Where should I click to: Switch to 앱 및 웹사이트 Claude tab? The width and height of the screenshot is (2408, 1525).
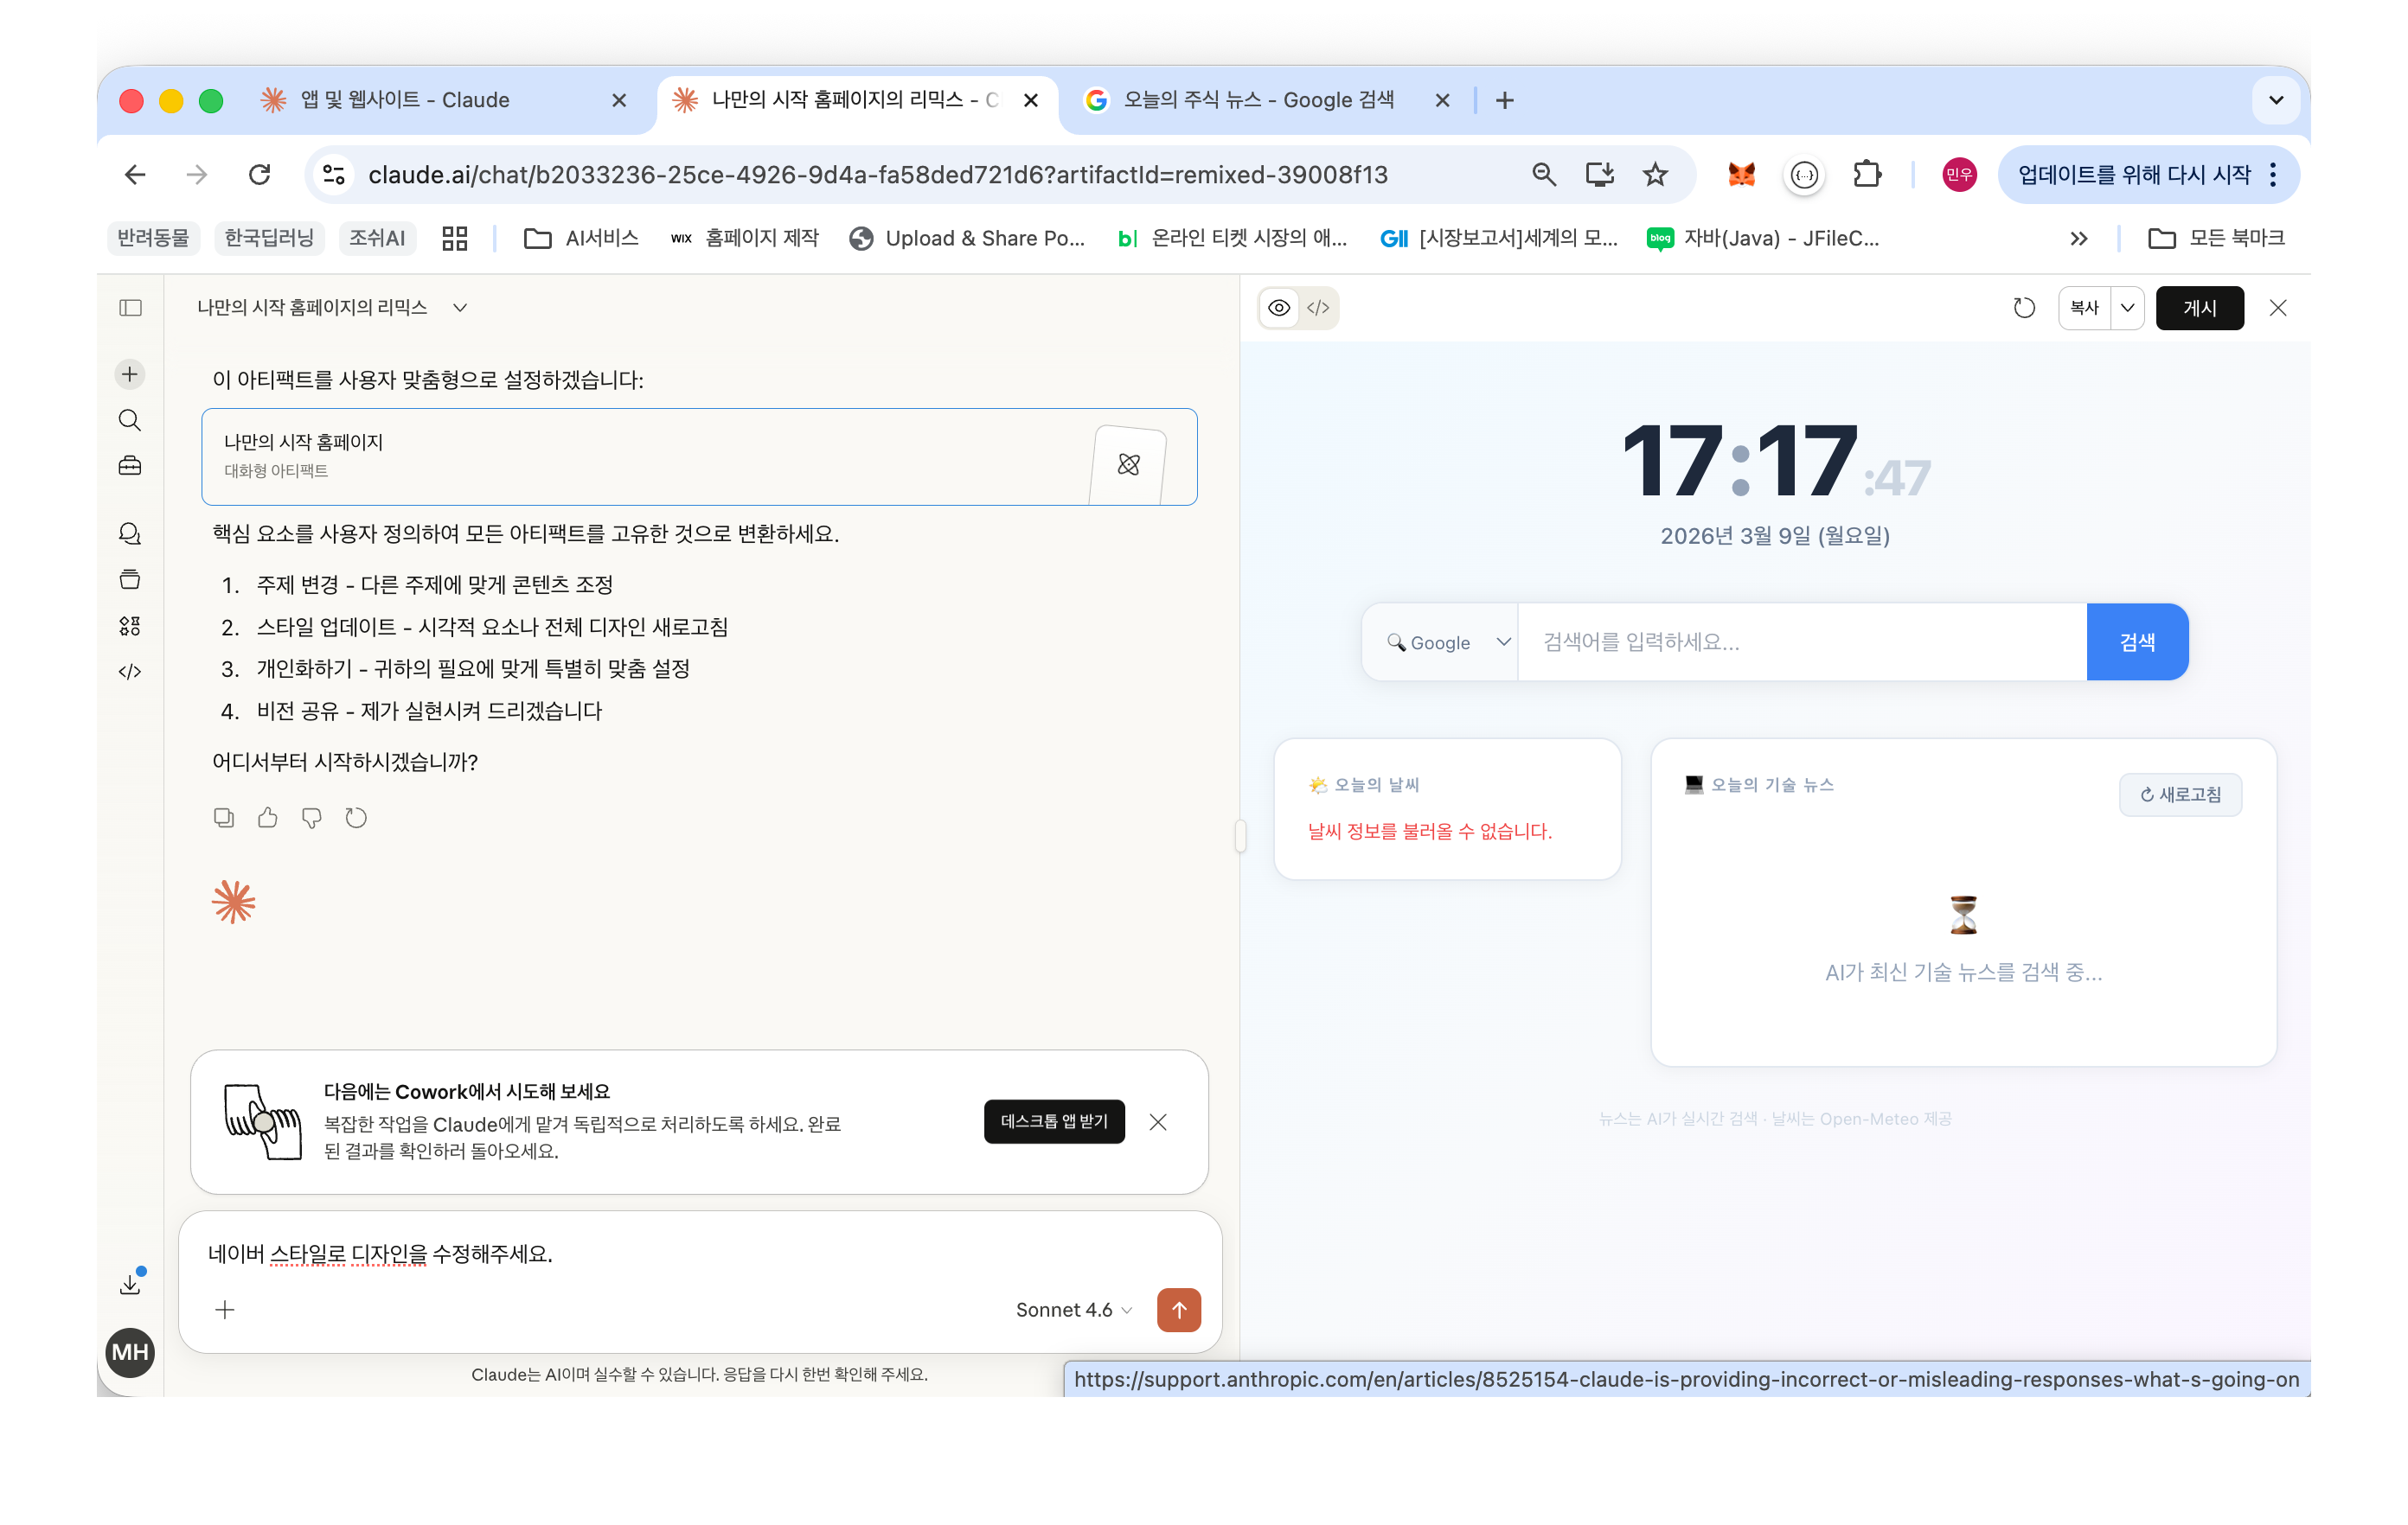pos(405,100)
